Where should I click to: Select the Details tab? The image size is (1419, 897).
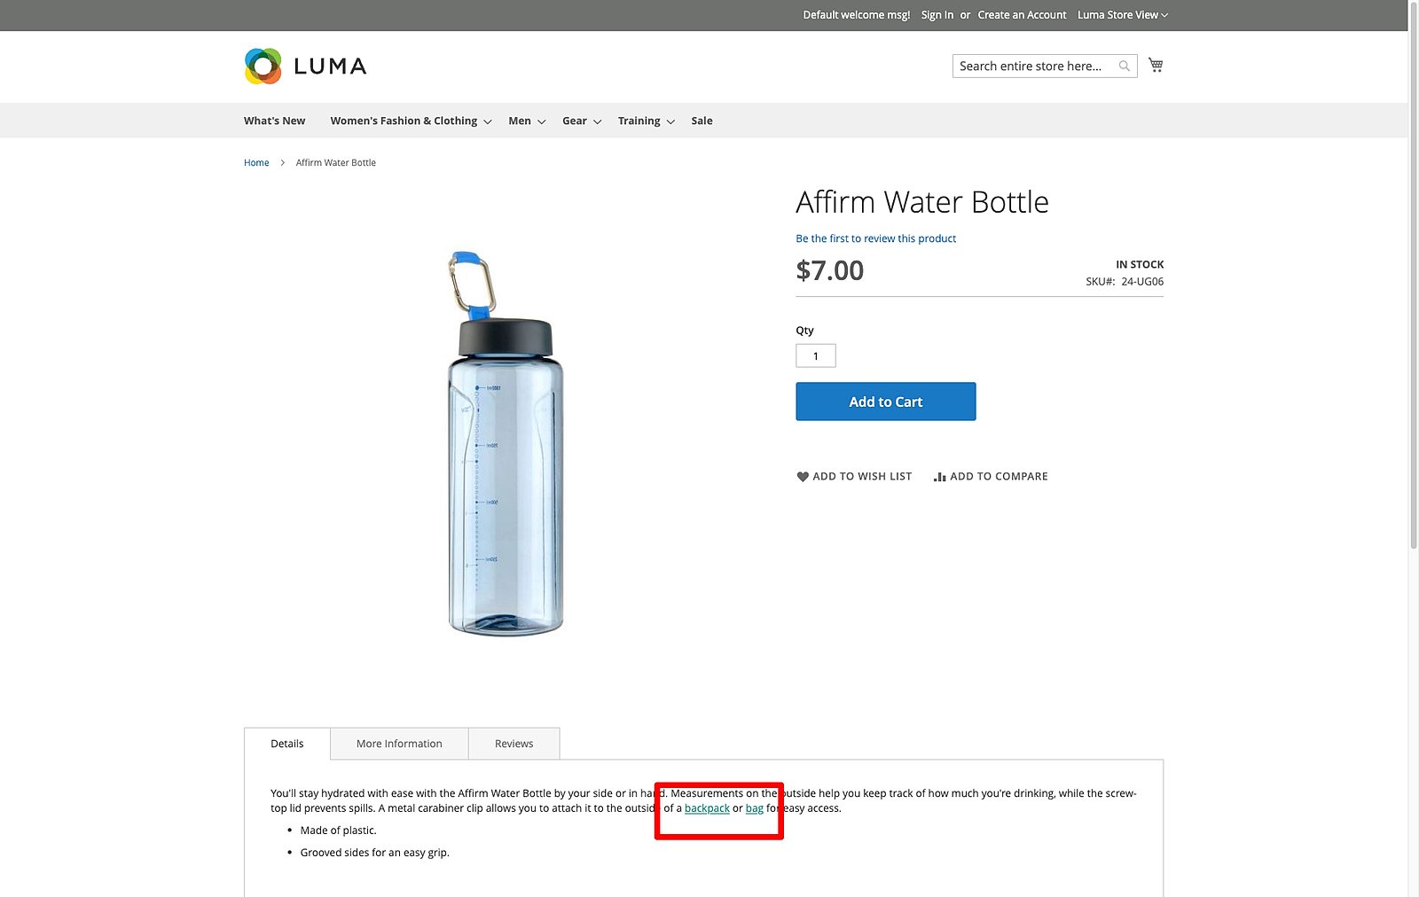click(286, 743)
